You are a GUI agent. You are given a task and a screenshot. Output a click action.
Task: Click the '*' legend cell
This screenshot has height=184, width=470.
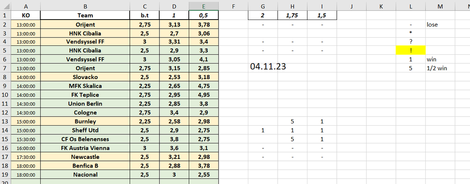pos(410,33)
